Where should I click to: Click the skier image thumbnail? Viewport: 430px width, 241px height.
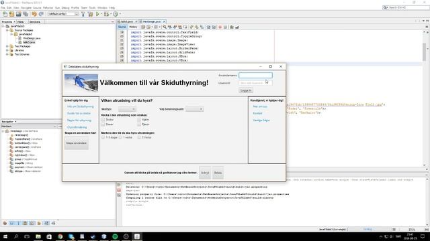81,83
